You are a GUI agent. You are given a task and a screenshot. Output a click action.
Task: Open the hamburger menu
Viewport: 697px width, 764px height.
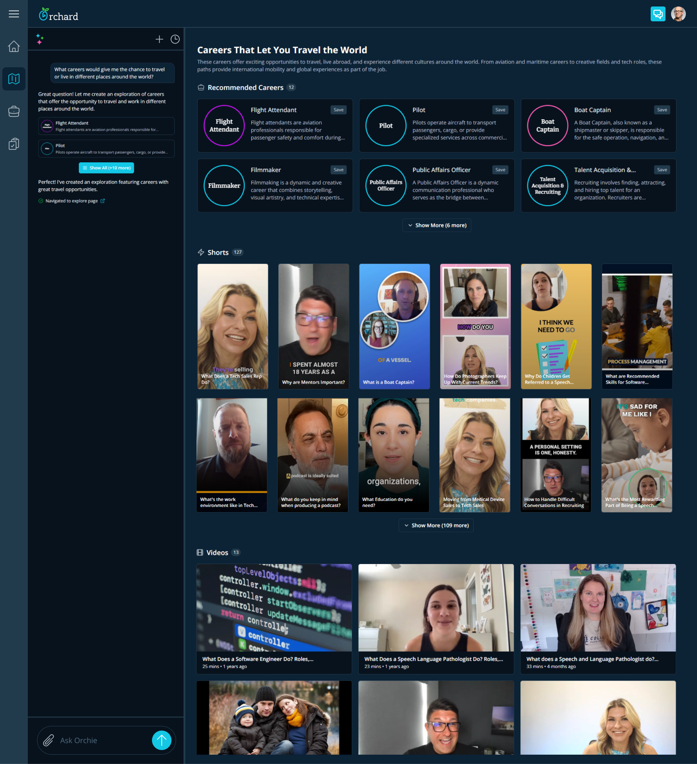click(x=14, y=14)
